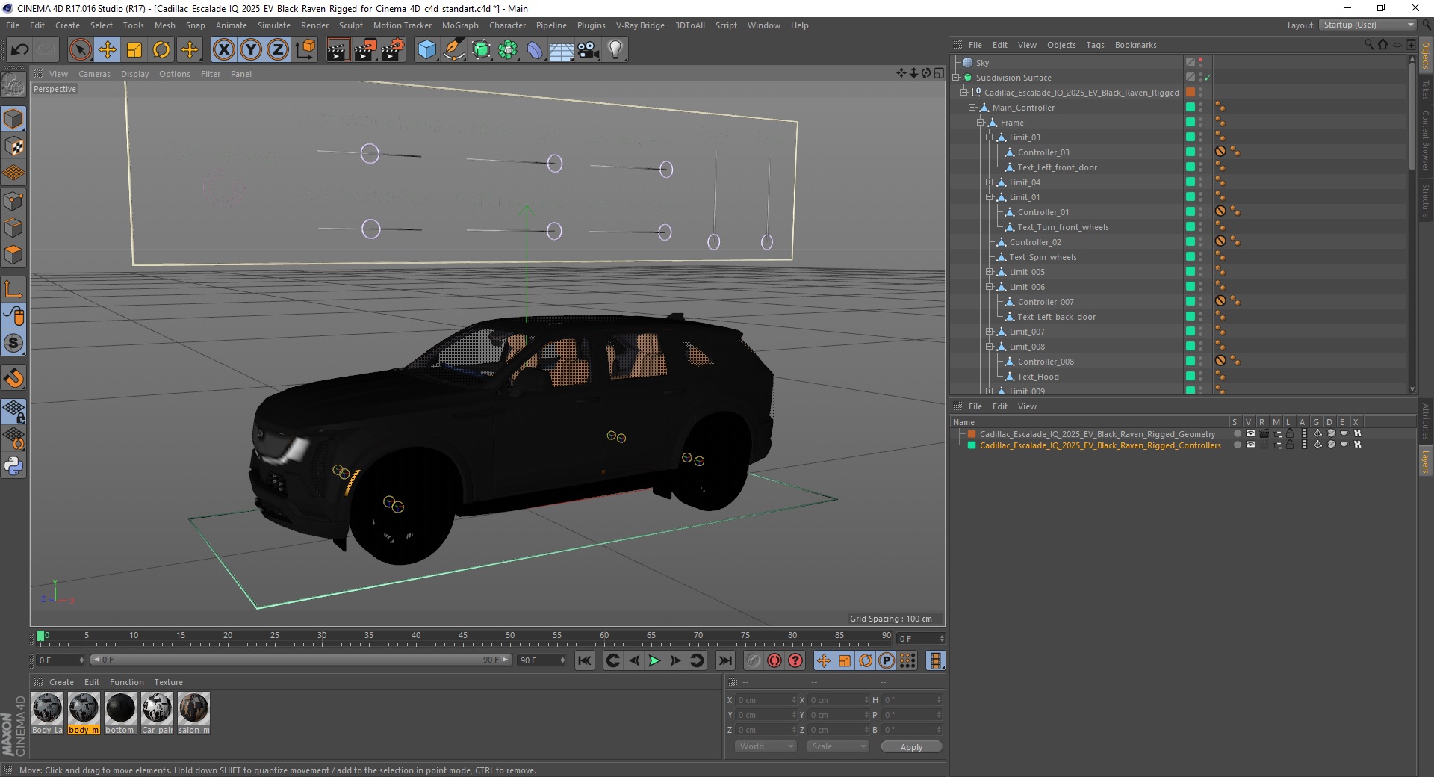Toggle Z axis lock

point(278,50)
